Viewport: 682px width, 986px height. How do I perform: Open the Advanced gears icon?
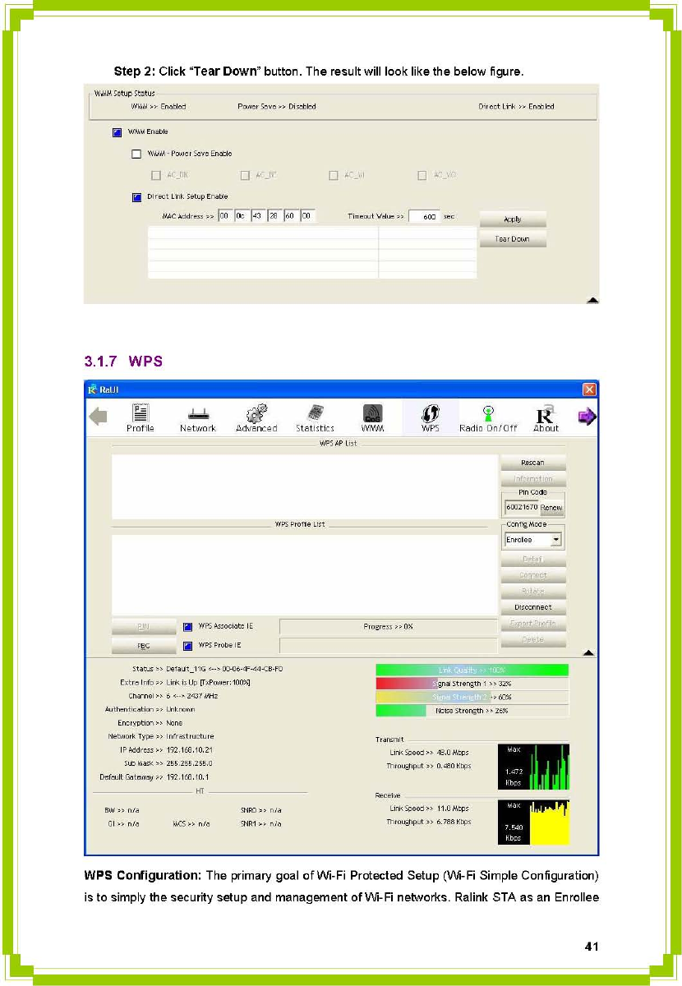coord(256,417)
